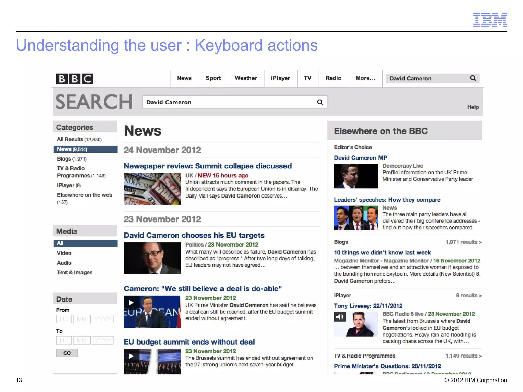Open the Radio navigation item

[334, 78]
